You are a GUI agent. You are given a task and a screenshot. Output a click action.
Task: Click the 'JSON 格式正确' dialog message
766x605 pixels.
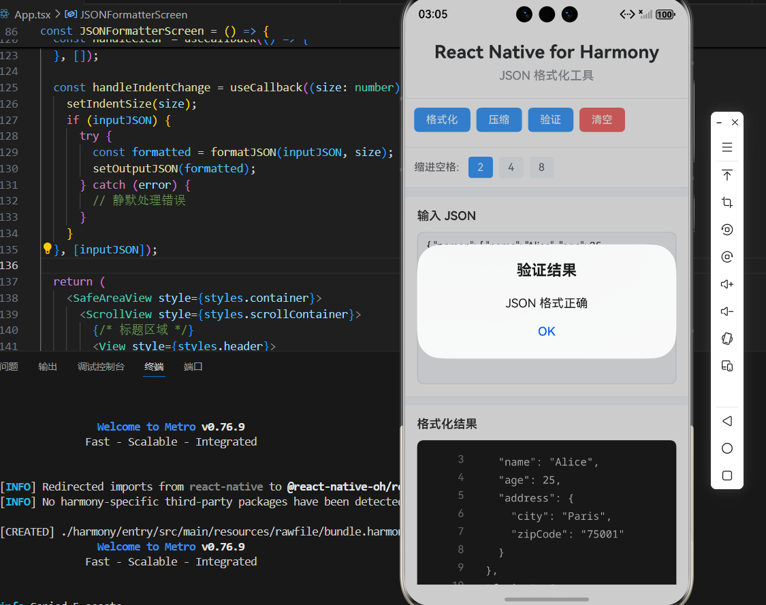[x=546, y=303]
